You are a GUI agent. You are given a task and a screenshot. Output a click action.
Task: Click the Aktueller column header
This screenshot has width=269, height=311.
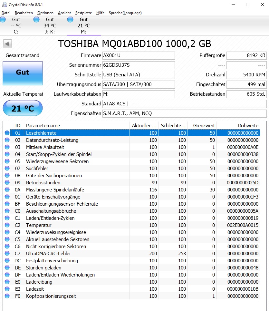[x=144, y=126]
